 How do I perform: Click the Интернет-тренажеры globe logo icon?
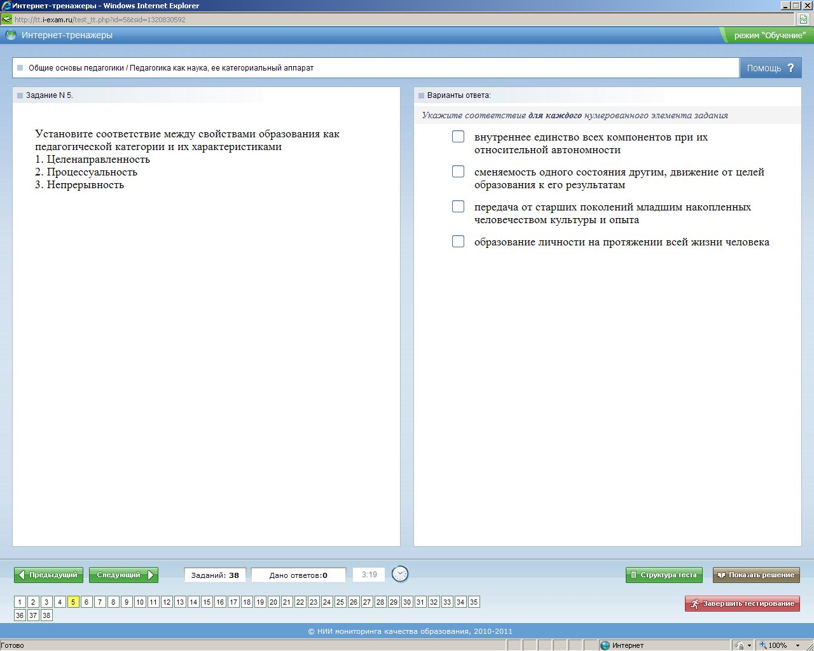[x=11, y=35]
